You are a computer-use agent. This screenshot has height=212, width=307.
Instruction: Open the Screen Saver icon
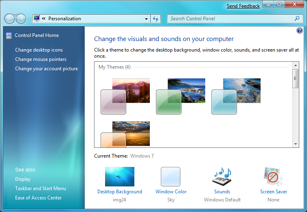tap(273, 177)
